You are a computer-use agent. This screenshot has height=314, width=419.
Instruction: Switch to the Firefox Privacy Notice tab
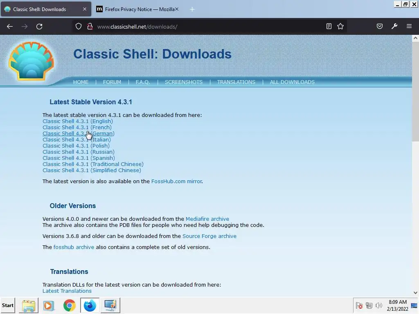point(137,9)
